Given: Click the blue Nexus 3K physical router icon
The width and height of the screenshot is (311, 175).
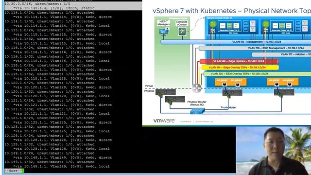Looking at the screenshot, I should tap(197, 111).
